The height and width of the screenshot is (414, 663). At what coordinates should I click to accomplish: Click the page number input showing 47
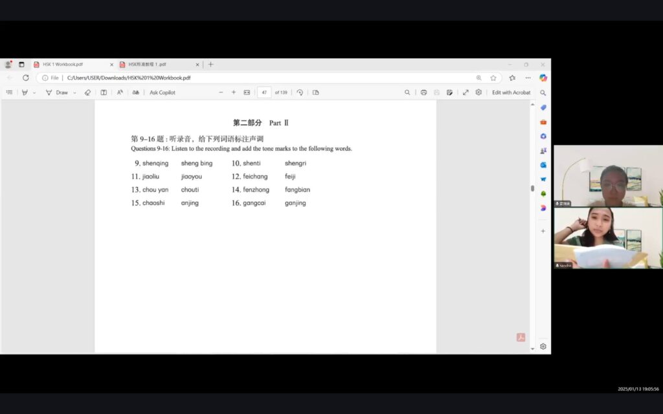tap(264, 92)
